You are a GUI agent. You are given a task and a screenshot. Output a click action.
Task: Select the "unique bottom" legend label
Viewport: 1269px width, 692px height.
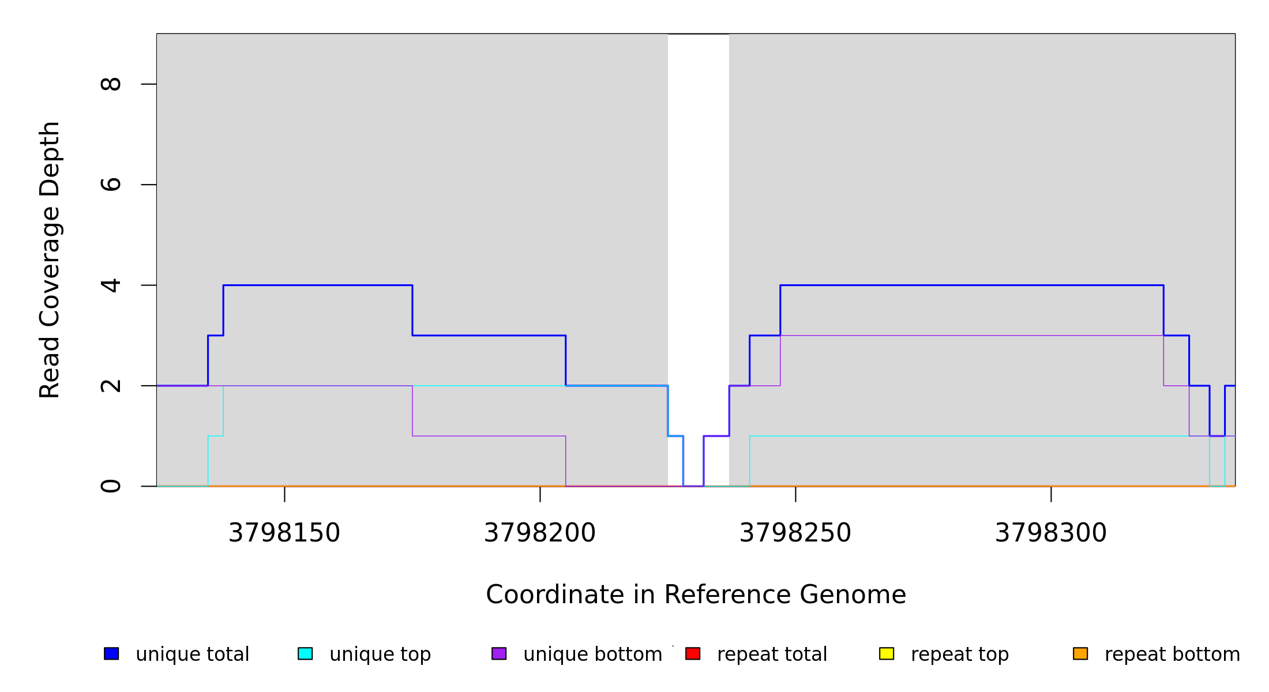click(x=592, y=655)
